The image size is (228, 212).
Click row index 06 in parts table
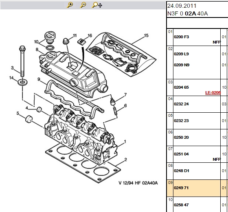(x=170, y=132)
